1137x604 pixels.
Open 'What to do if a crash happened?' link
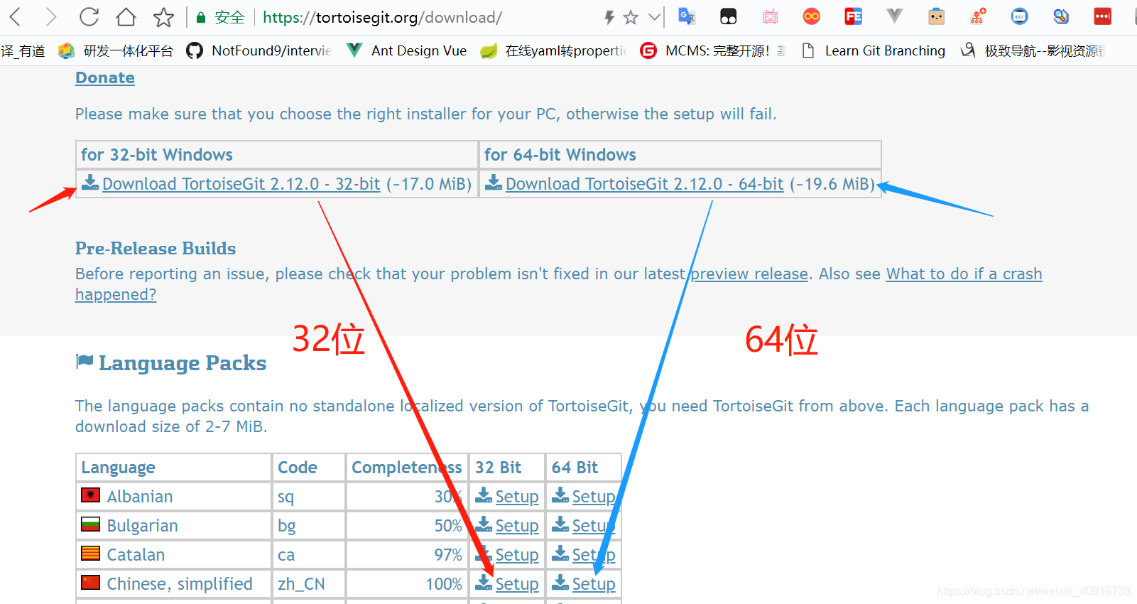click(x=964, y=274)
